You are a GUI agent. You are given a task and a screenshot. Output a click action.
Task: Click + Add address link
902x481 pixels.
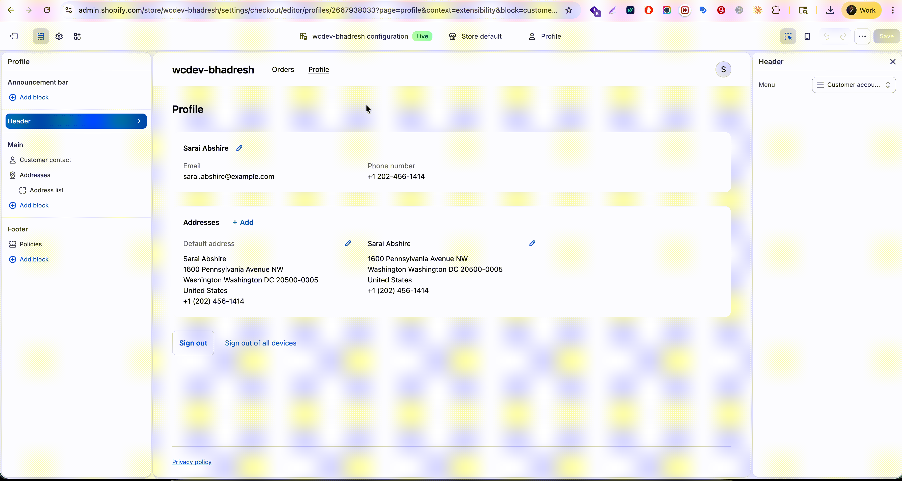(x=243, y=223)
